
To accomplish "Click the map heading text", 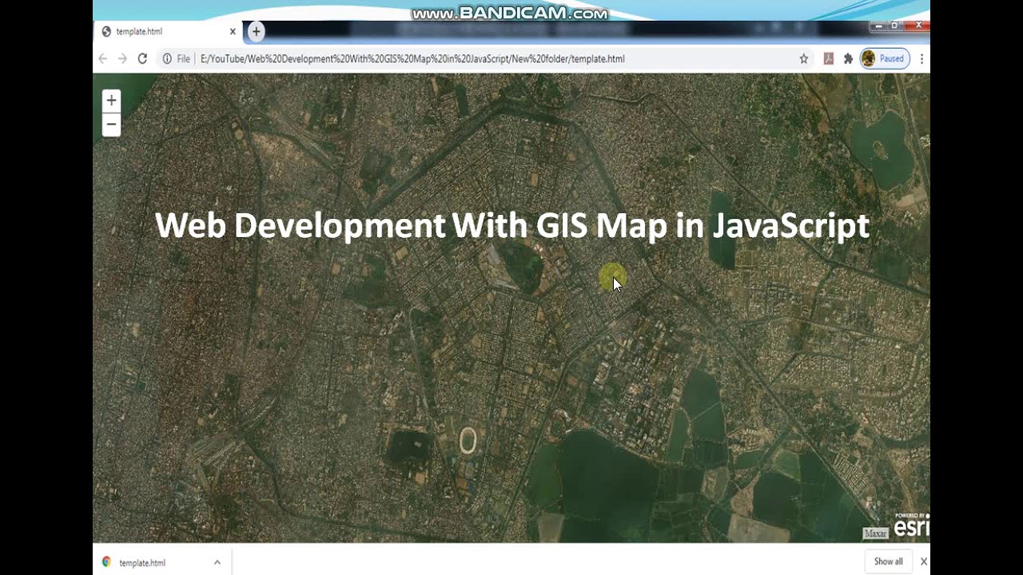I will pyautogui.click(x=511, y=225).
